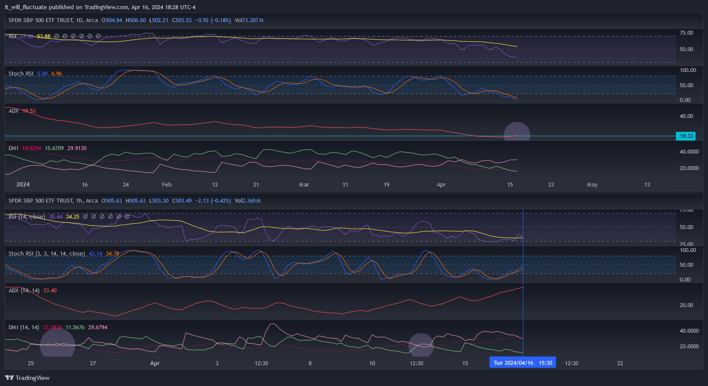
Task: Select the daily DMI value 29.9130
Action: 77,148
